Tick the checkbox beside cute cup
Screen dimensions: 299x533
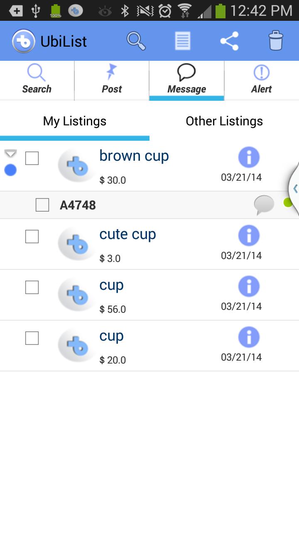pos(32,237)
